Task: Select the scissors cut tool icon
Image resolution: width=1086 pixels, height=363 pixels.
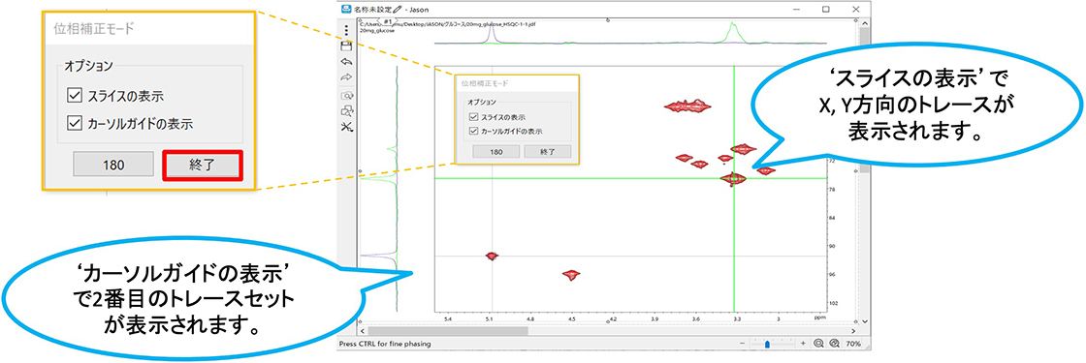Action: (x=347, y=127)
